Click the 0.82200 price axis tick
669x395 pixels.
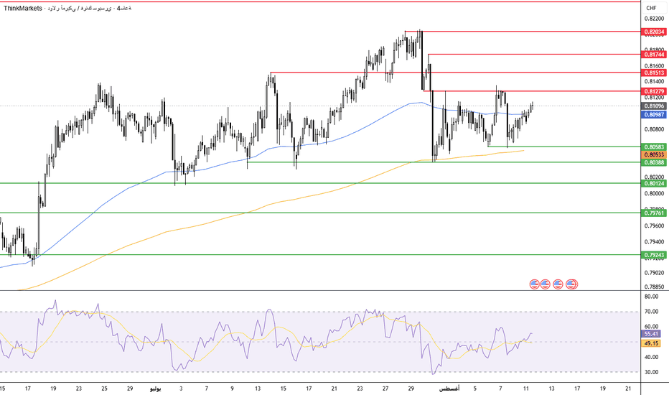pyautogui.click(x=654, y=19)
